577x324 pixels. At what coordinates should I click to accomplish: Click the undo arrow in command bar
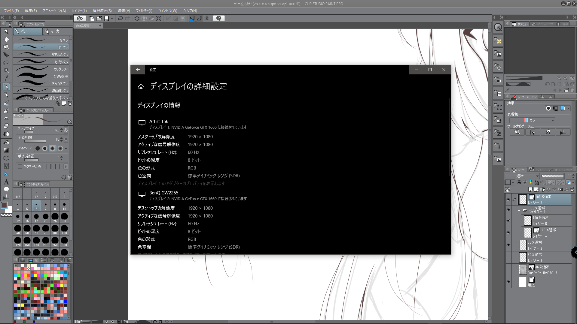coord(120,18)
